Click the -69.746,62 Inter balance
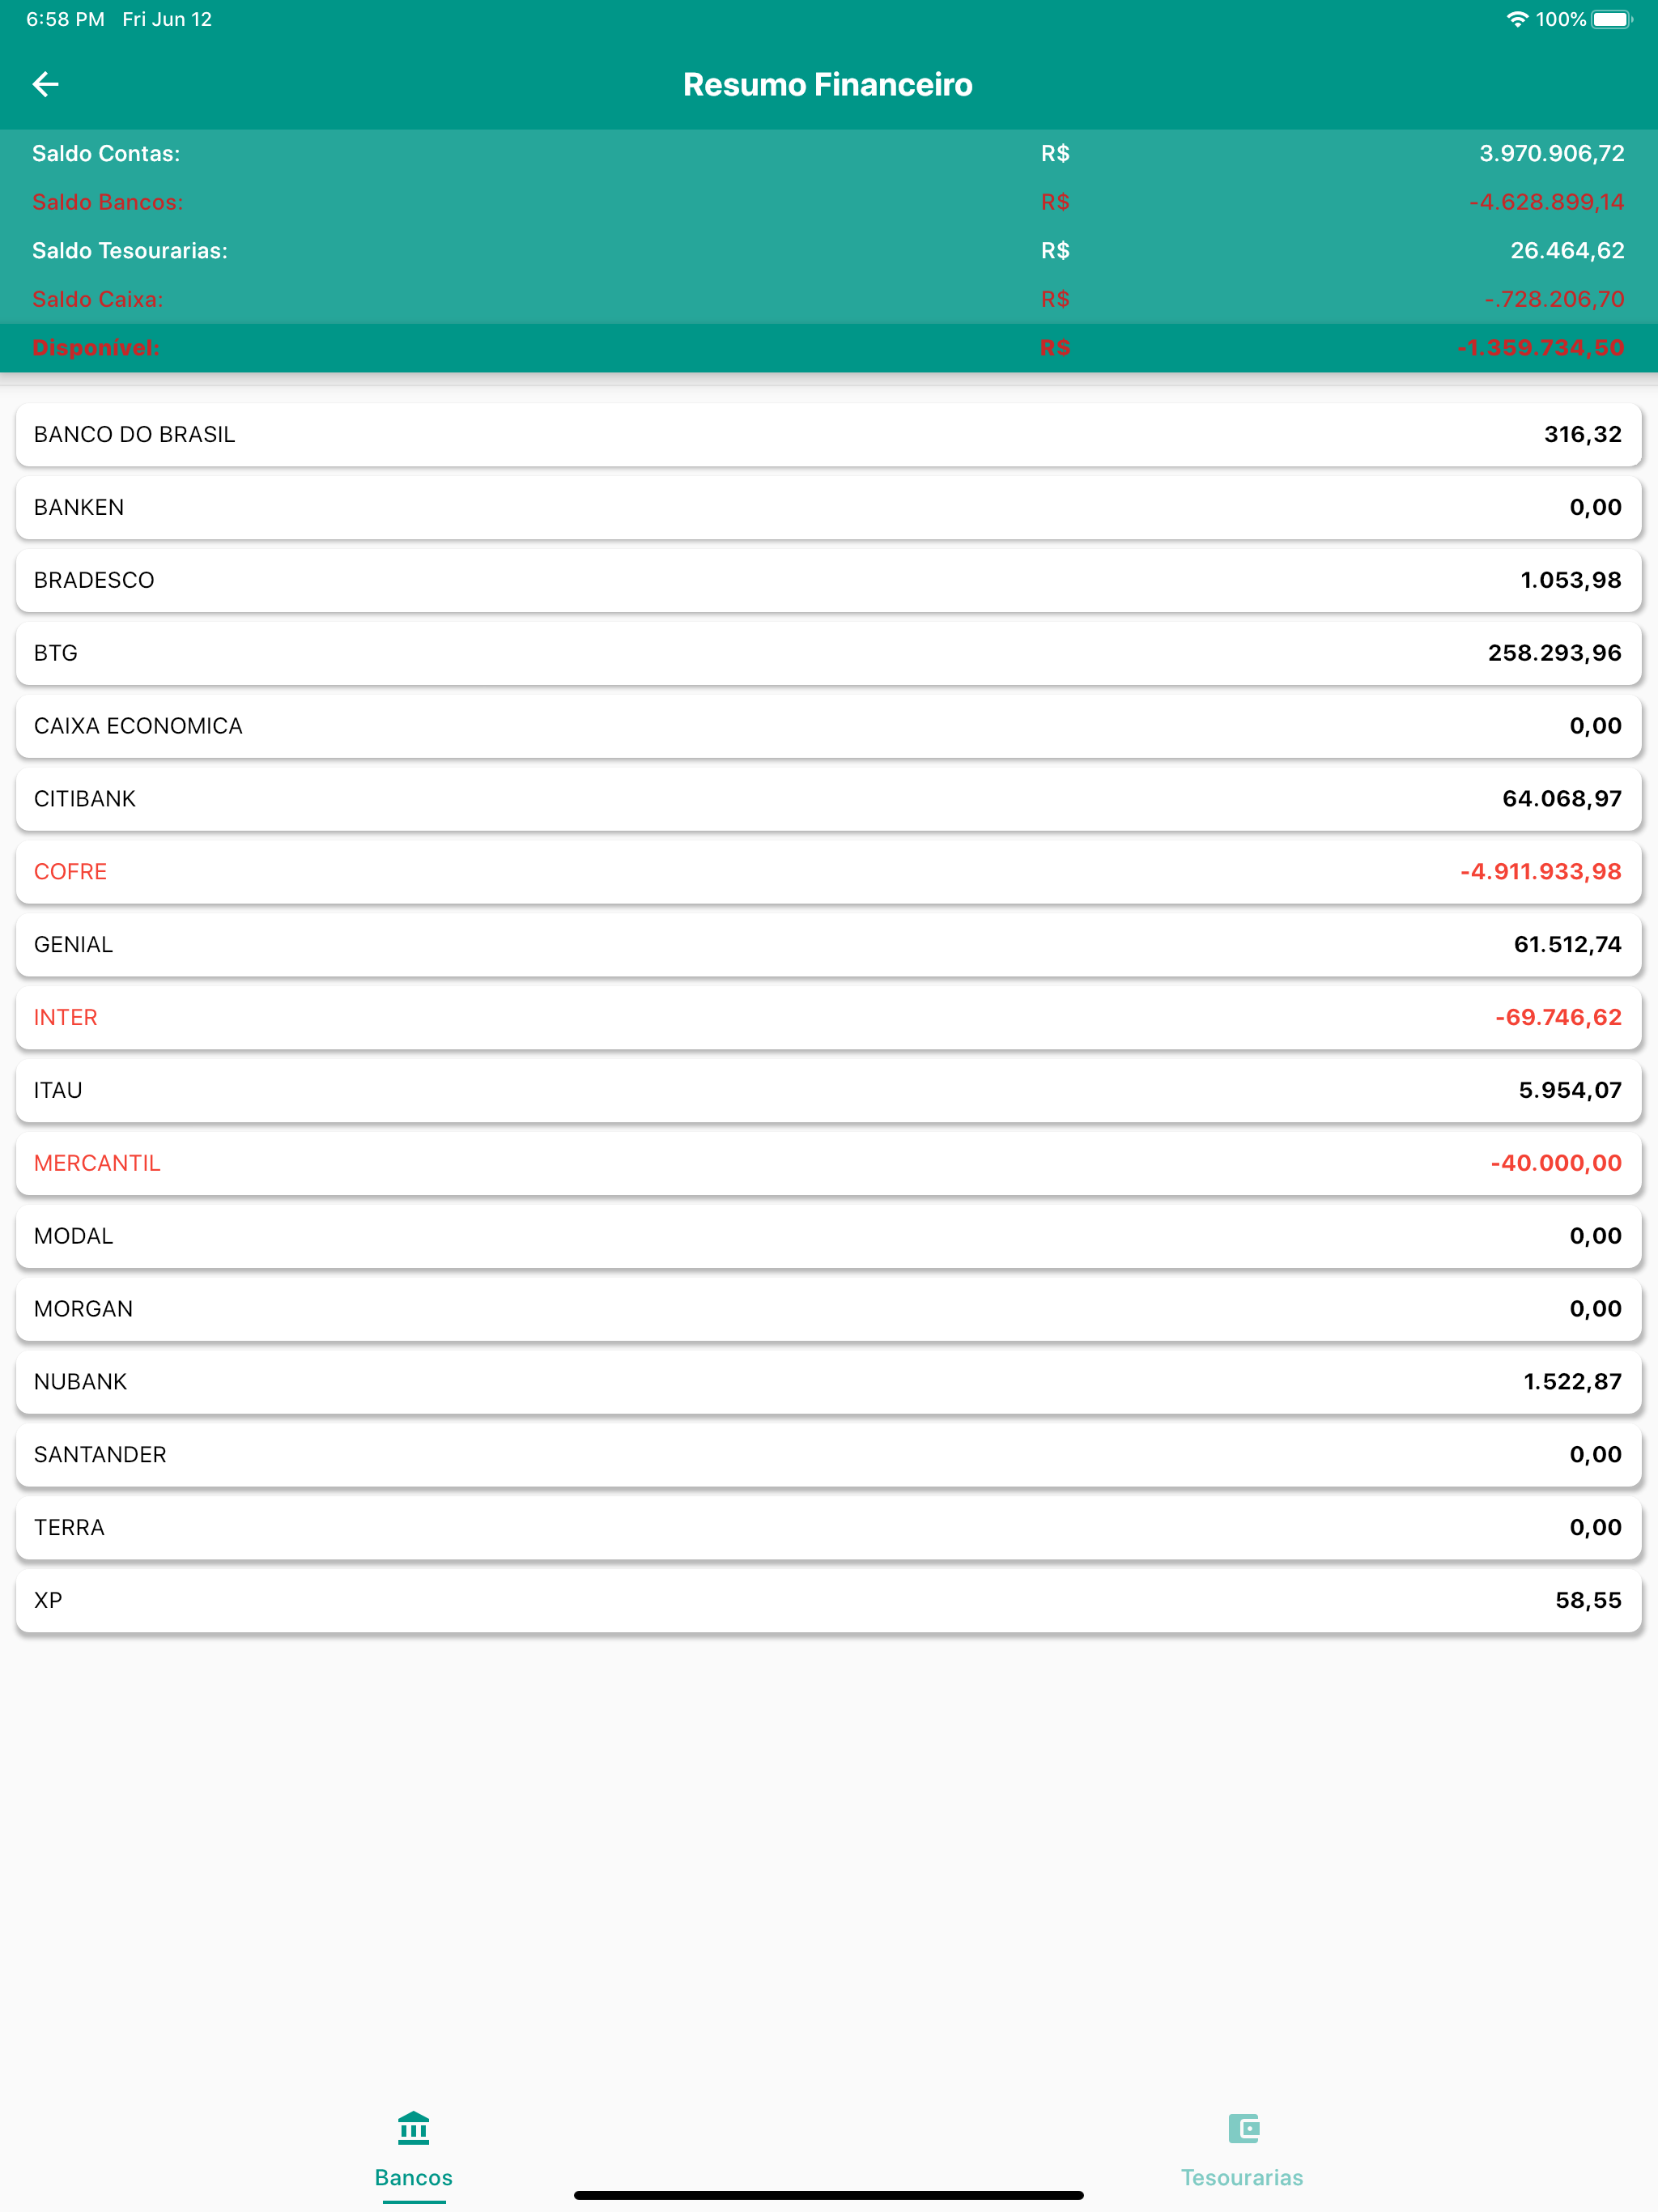This screenshot has width=1658, height=2212. click(1558, 1017)
